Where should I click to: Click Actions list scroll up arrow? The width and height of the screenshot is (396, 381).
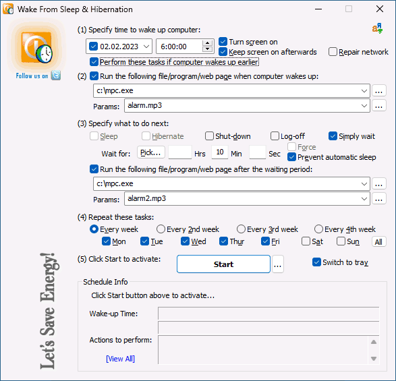(x=374, y=342)
